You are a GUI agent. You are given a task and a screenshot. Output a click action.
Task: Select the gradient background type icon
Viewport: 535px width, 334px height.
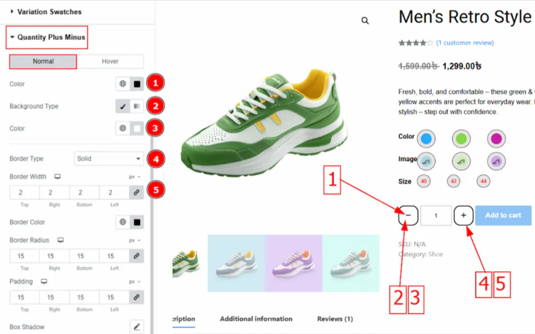click(137, 106)
